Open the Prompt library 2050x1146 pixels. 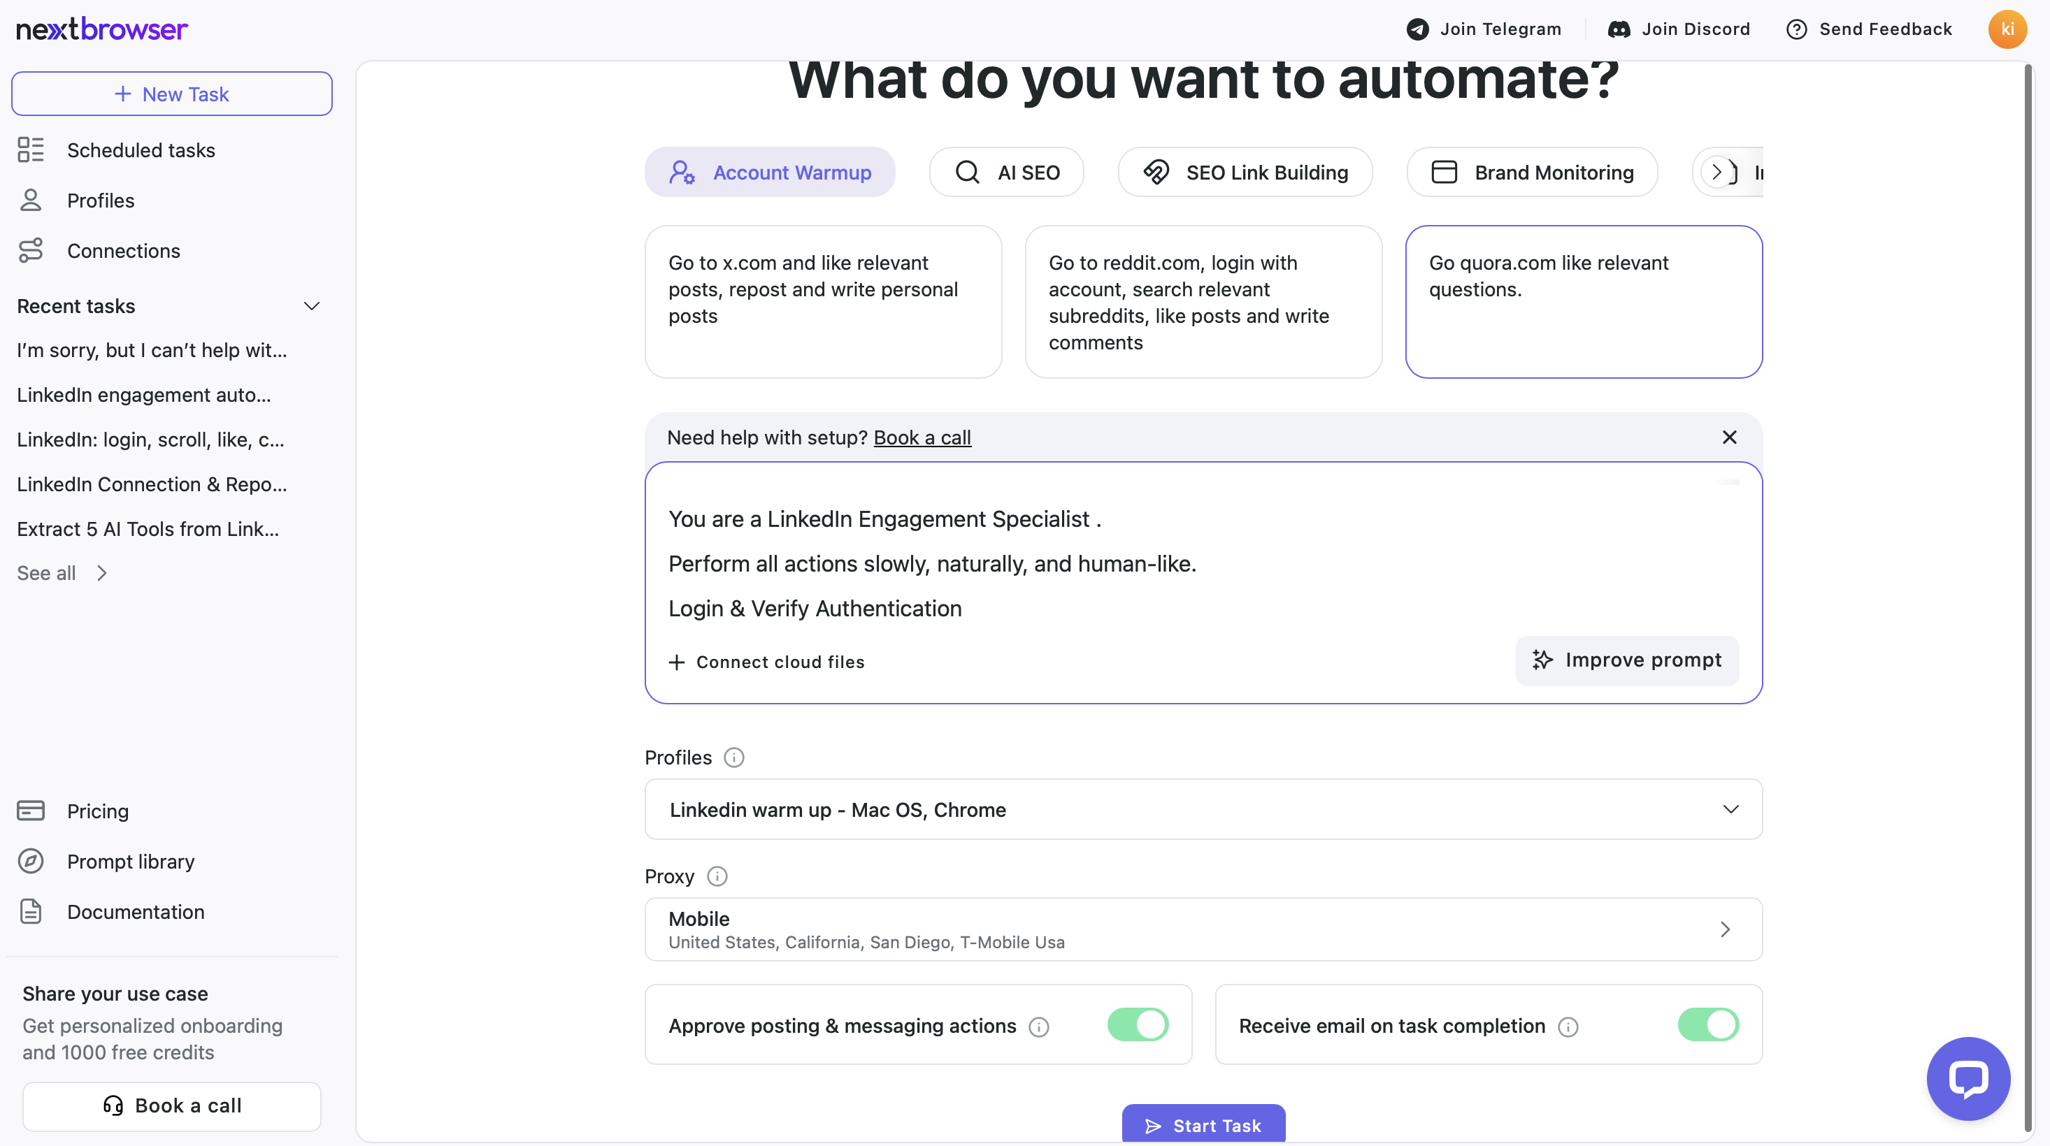[131, 862]
